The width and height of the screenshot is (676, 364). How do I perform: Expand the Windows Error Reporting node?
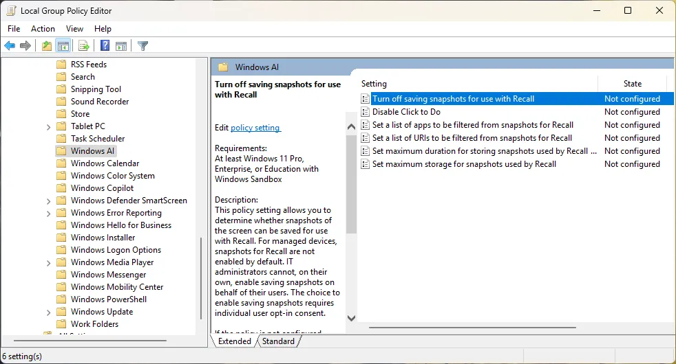pyautogui.click(x=48, y=214)
